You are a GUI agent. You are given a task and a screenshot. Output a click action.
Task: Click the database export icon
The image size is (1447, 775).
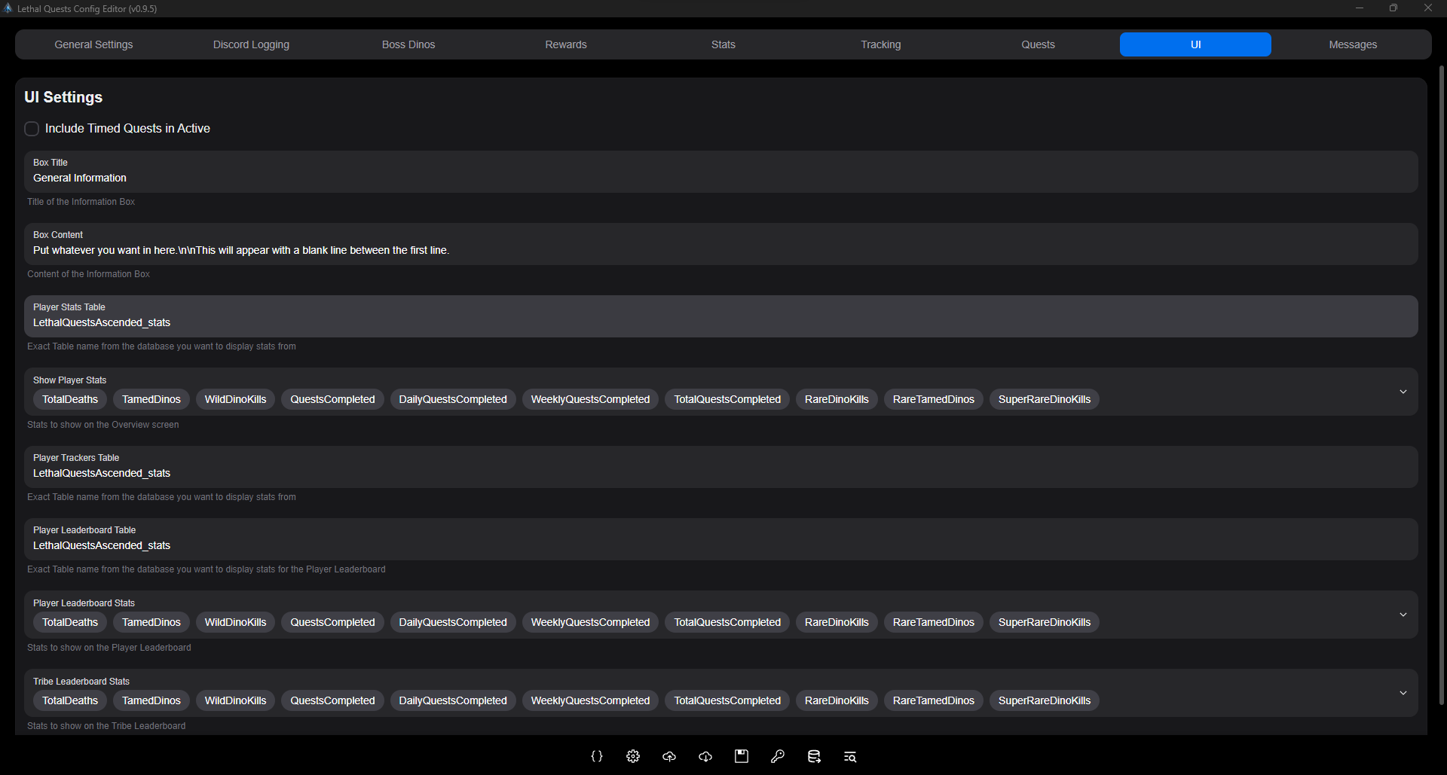[x=814, y=756]
